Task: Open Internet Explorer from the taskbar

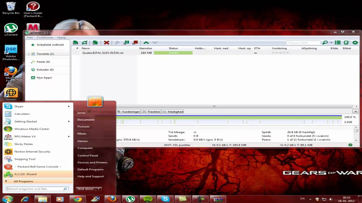Action: tap(25, 199)
